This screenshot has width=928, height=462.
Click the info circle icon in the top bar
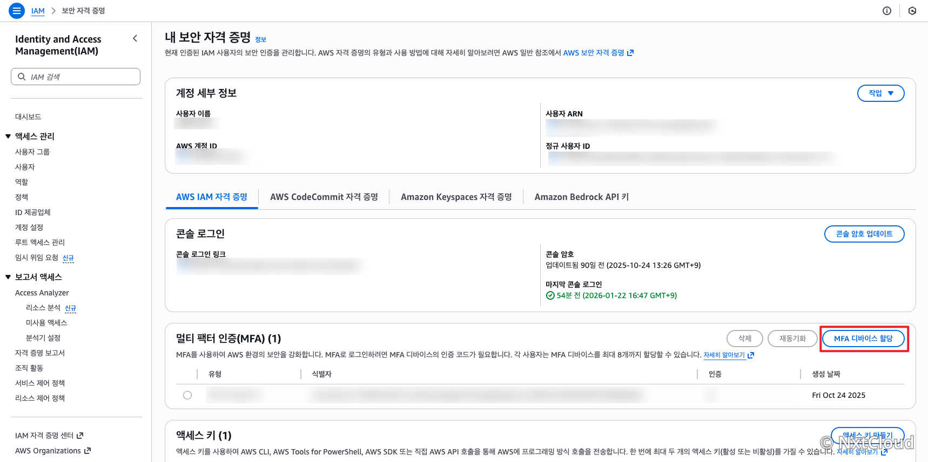[x=887, y=11]
